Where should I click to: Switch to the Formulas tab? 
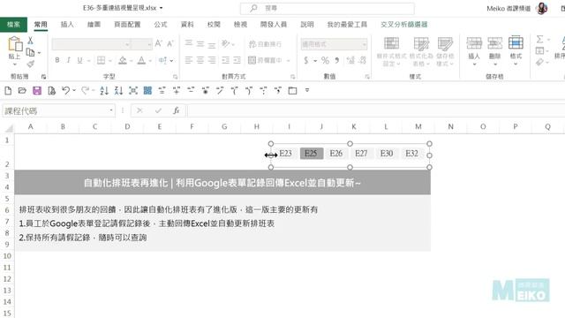click(161, 25)
